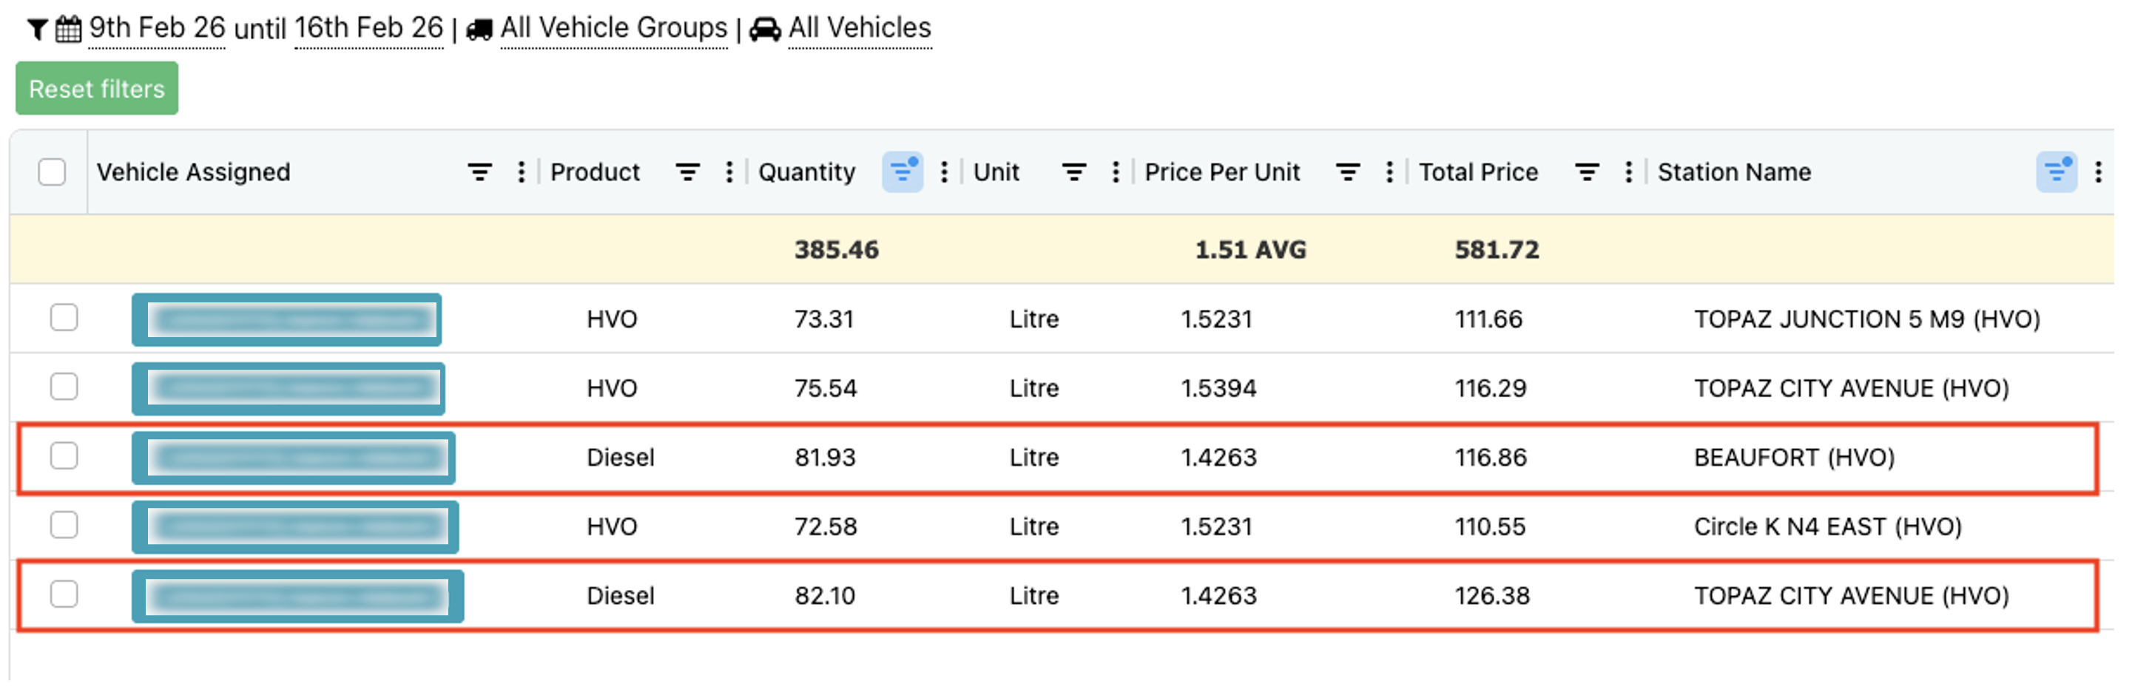Click the TOPAZ JUNCTION 5 M9 (HVO) cell
Screen dimensions: 2132x695
click(x=1866, y=319)
